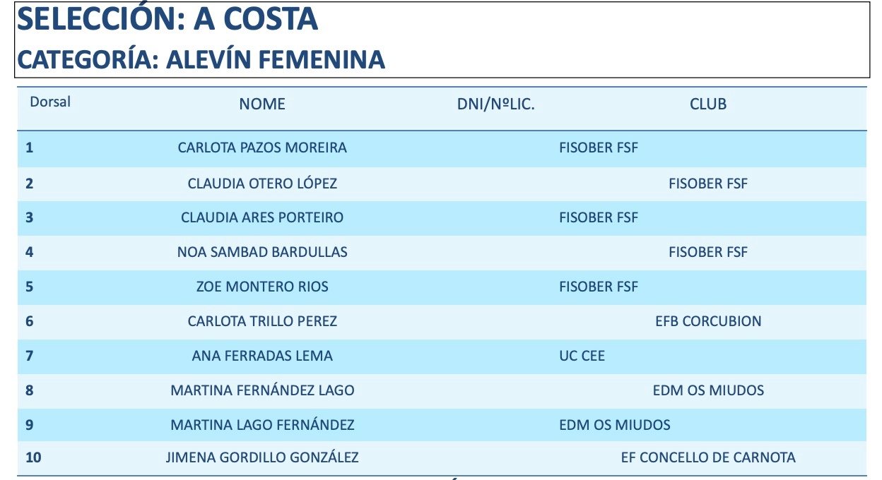882x480 pixels.
Task: Click the CATEGORÍA: ALEVÍN FEMENINA subtitle
Action: pyautogui.click(x=201, y=59)
